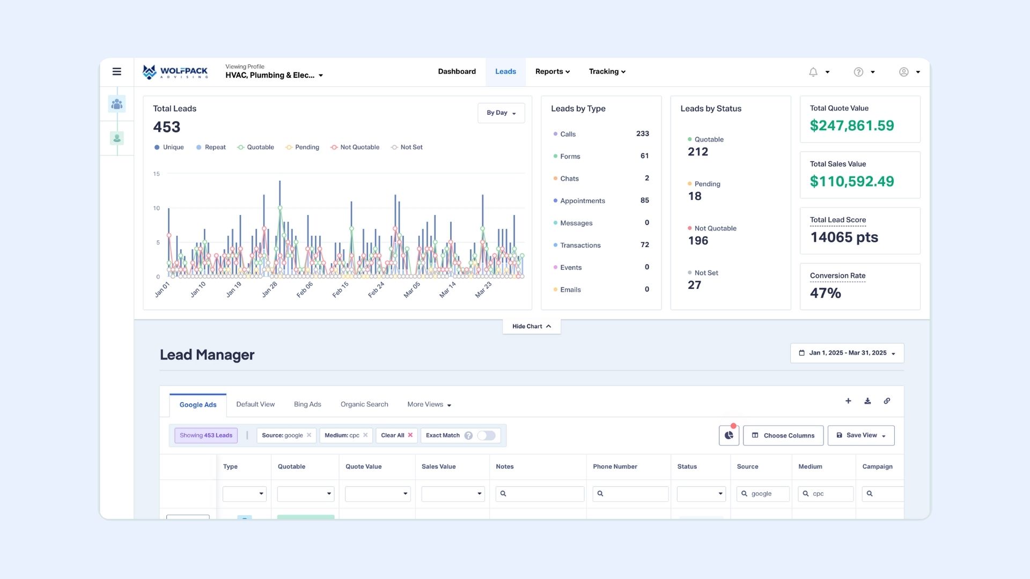Screen dimensions: 1030x579
Task: Collapse the chart using Hide Chart
Action: [531, 326]
